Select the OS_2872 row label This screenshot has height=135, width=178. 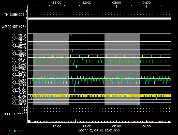(19, 35)
